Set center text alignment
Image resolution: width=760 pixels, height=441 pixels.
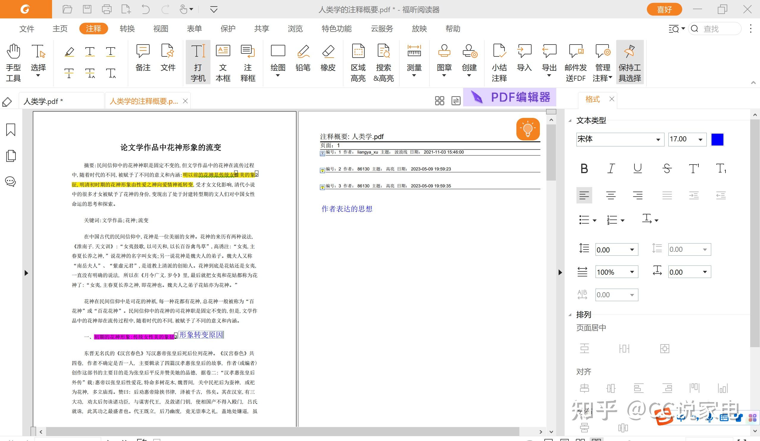tap(611, 195)
